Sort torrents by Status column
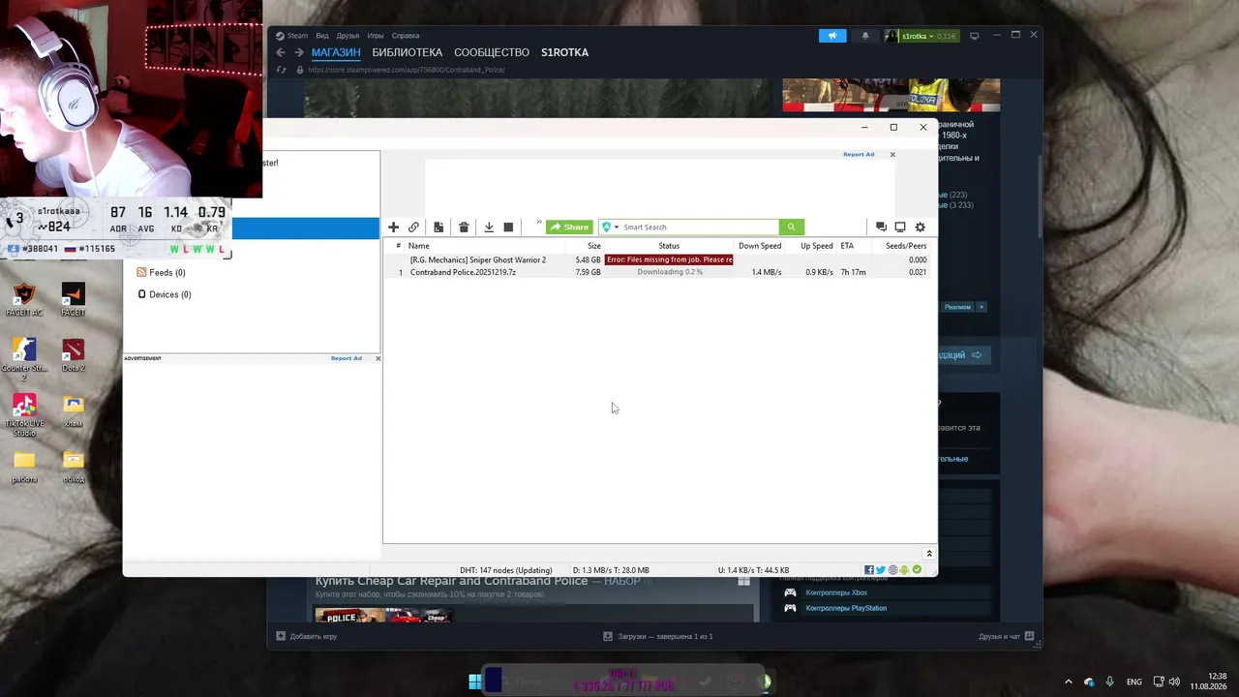 (669, 246)
